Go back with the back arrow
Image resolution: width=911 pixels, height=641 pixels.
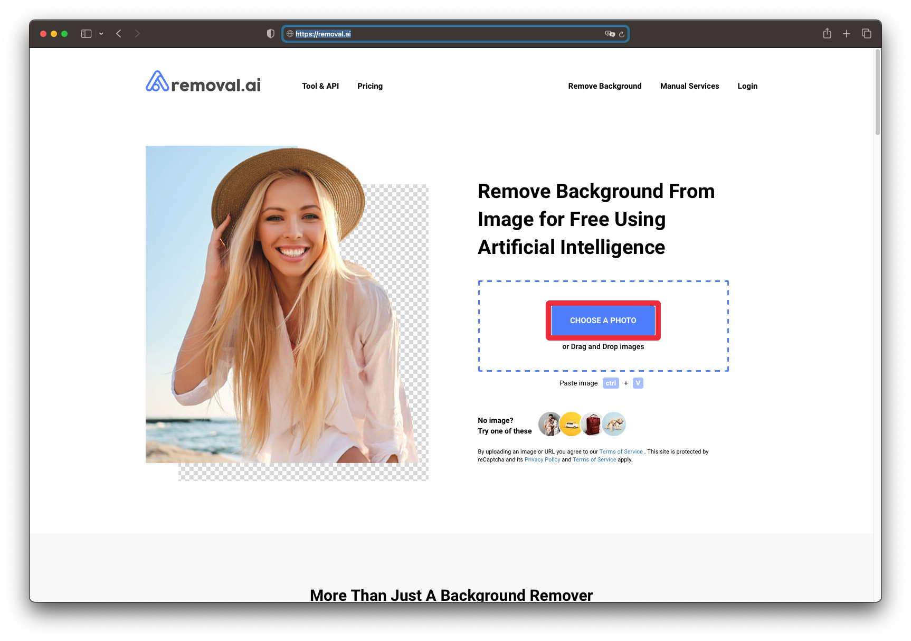tap(119, 34)
